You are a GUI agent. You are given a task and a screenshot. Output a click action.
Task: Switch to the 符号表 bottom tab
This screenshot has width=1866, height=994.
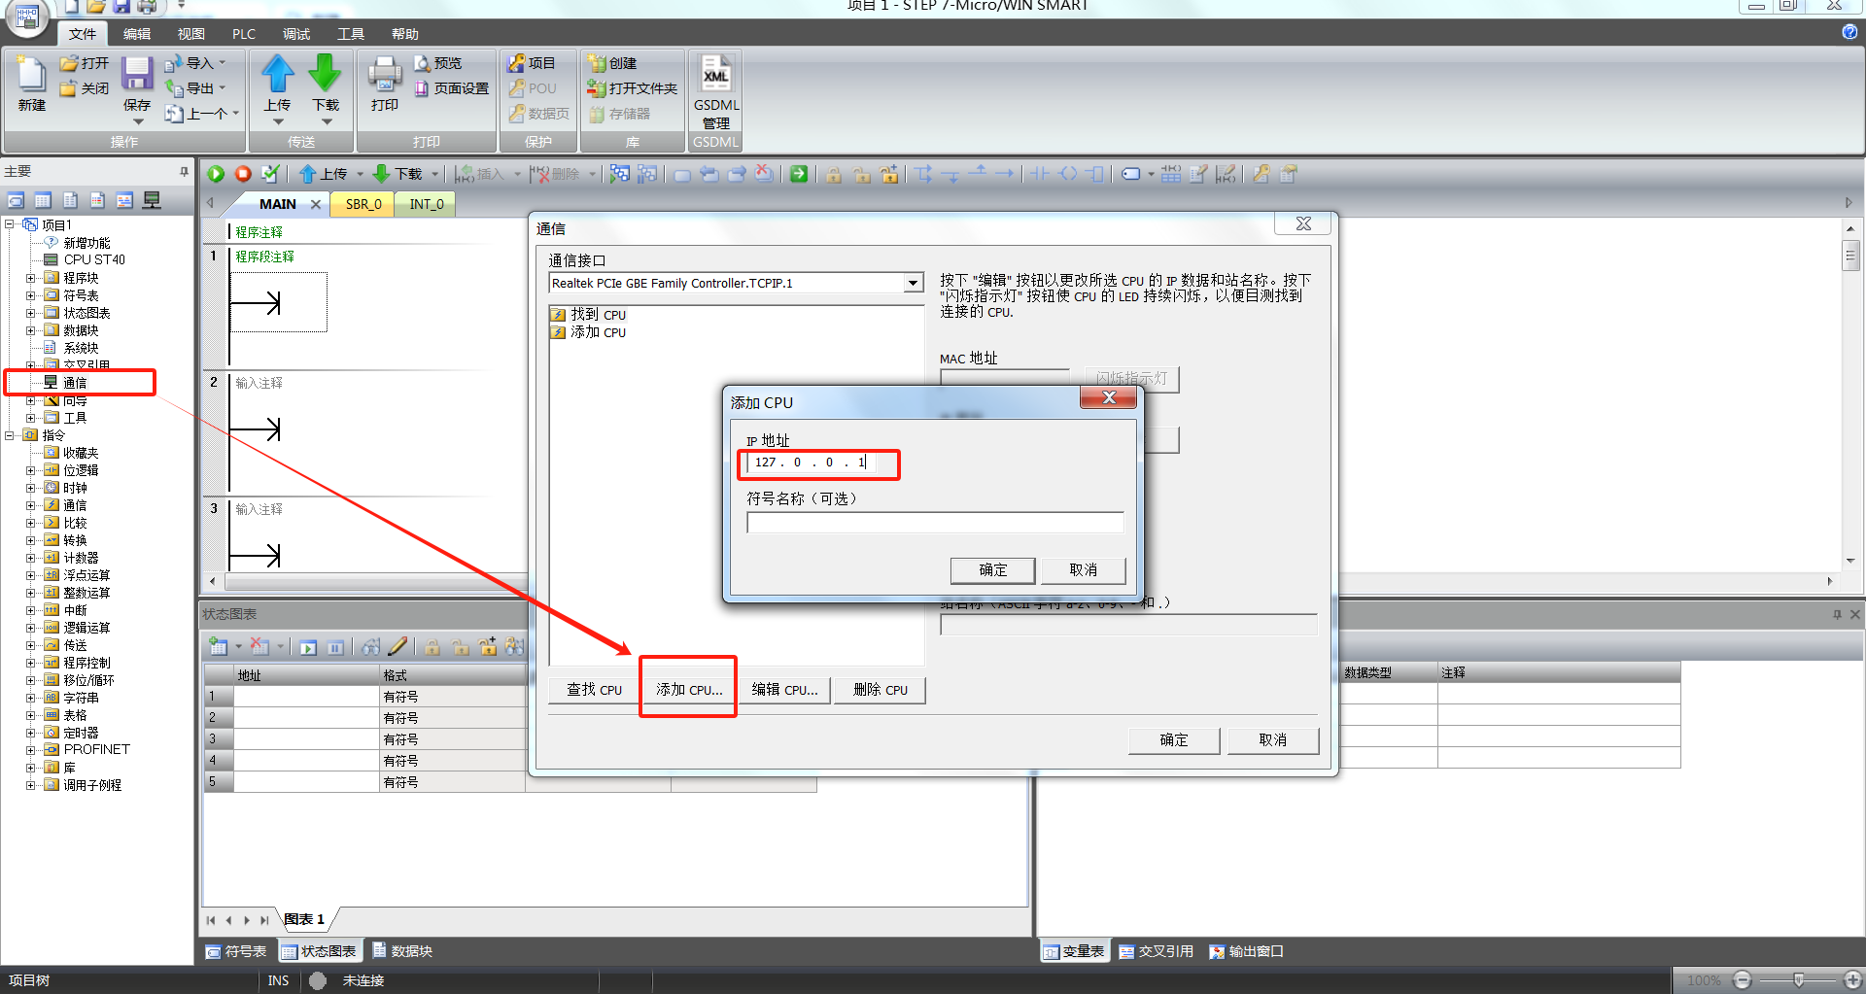(x=236, y=951)
